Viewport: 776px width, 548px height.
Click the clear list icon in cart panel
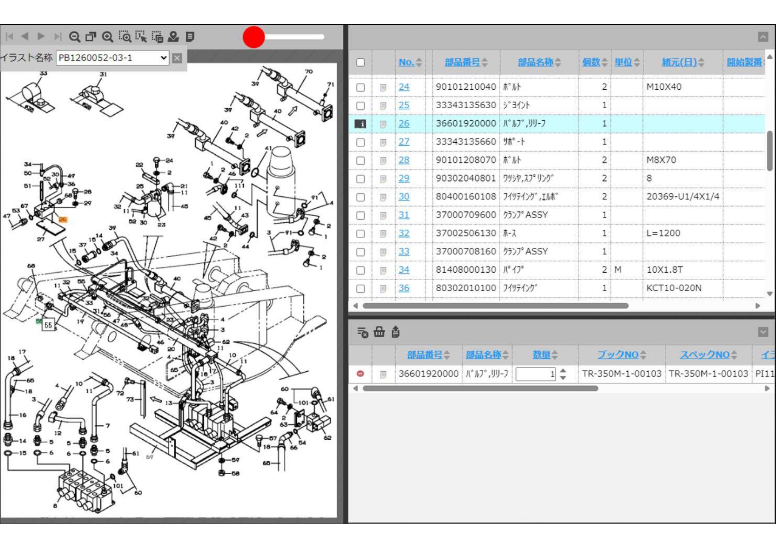363,332
